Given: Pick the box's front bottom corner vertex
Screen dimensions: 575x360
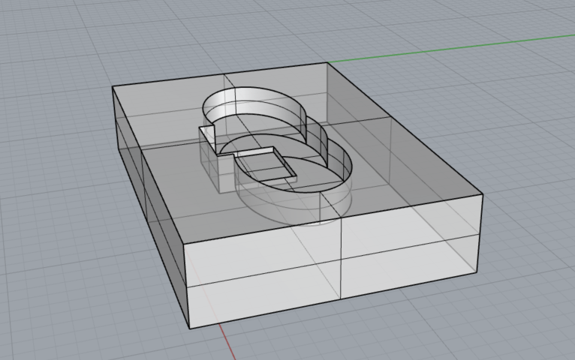Looking at the screenshot, I should pos(186,328).
